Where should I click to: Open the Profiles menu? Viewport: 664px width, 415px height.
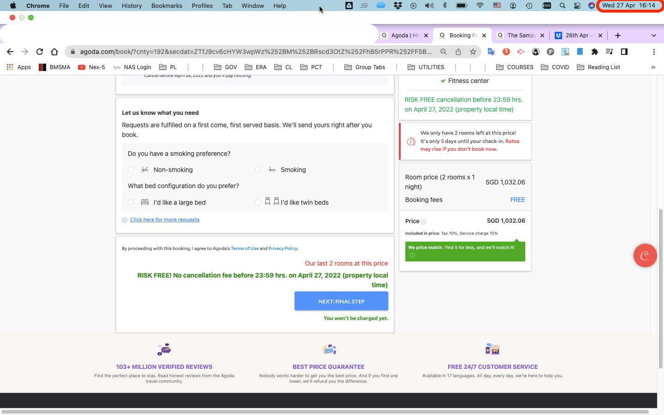point(202,6)
